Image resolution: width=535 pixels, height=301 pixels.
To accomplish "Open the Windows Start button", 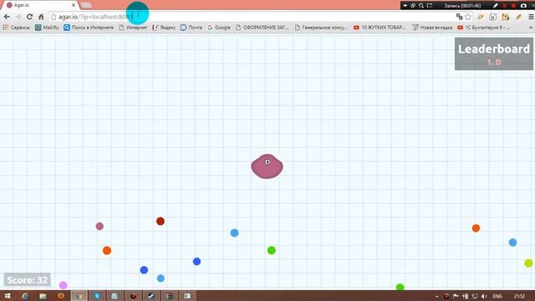I will [8, 296].
